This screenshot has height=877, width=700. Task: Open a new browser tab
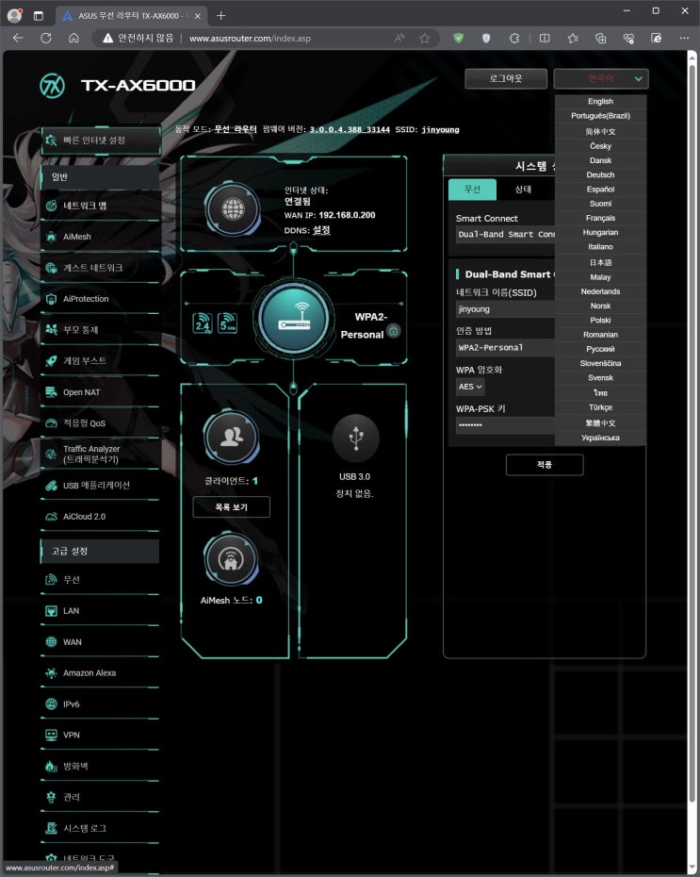[221, 16]
